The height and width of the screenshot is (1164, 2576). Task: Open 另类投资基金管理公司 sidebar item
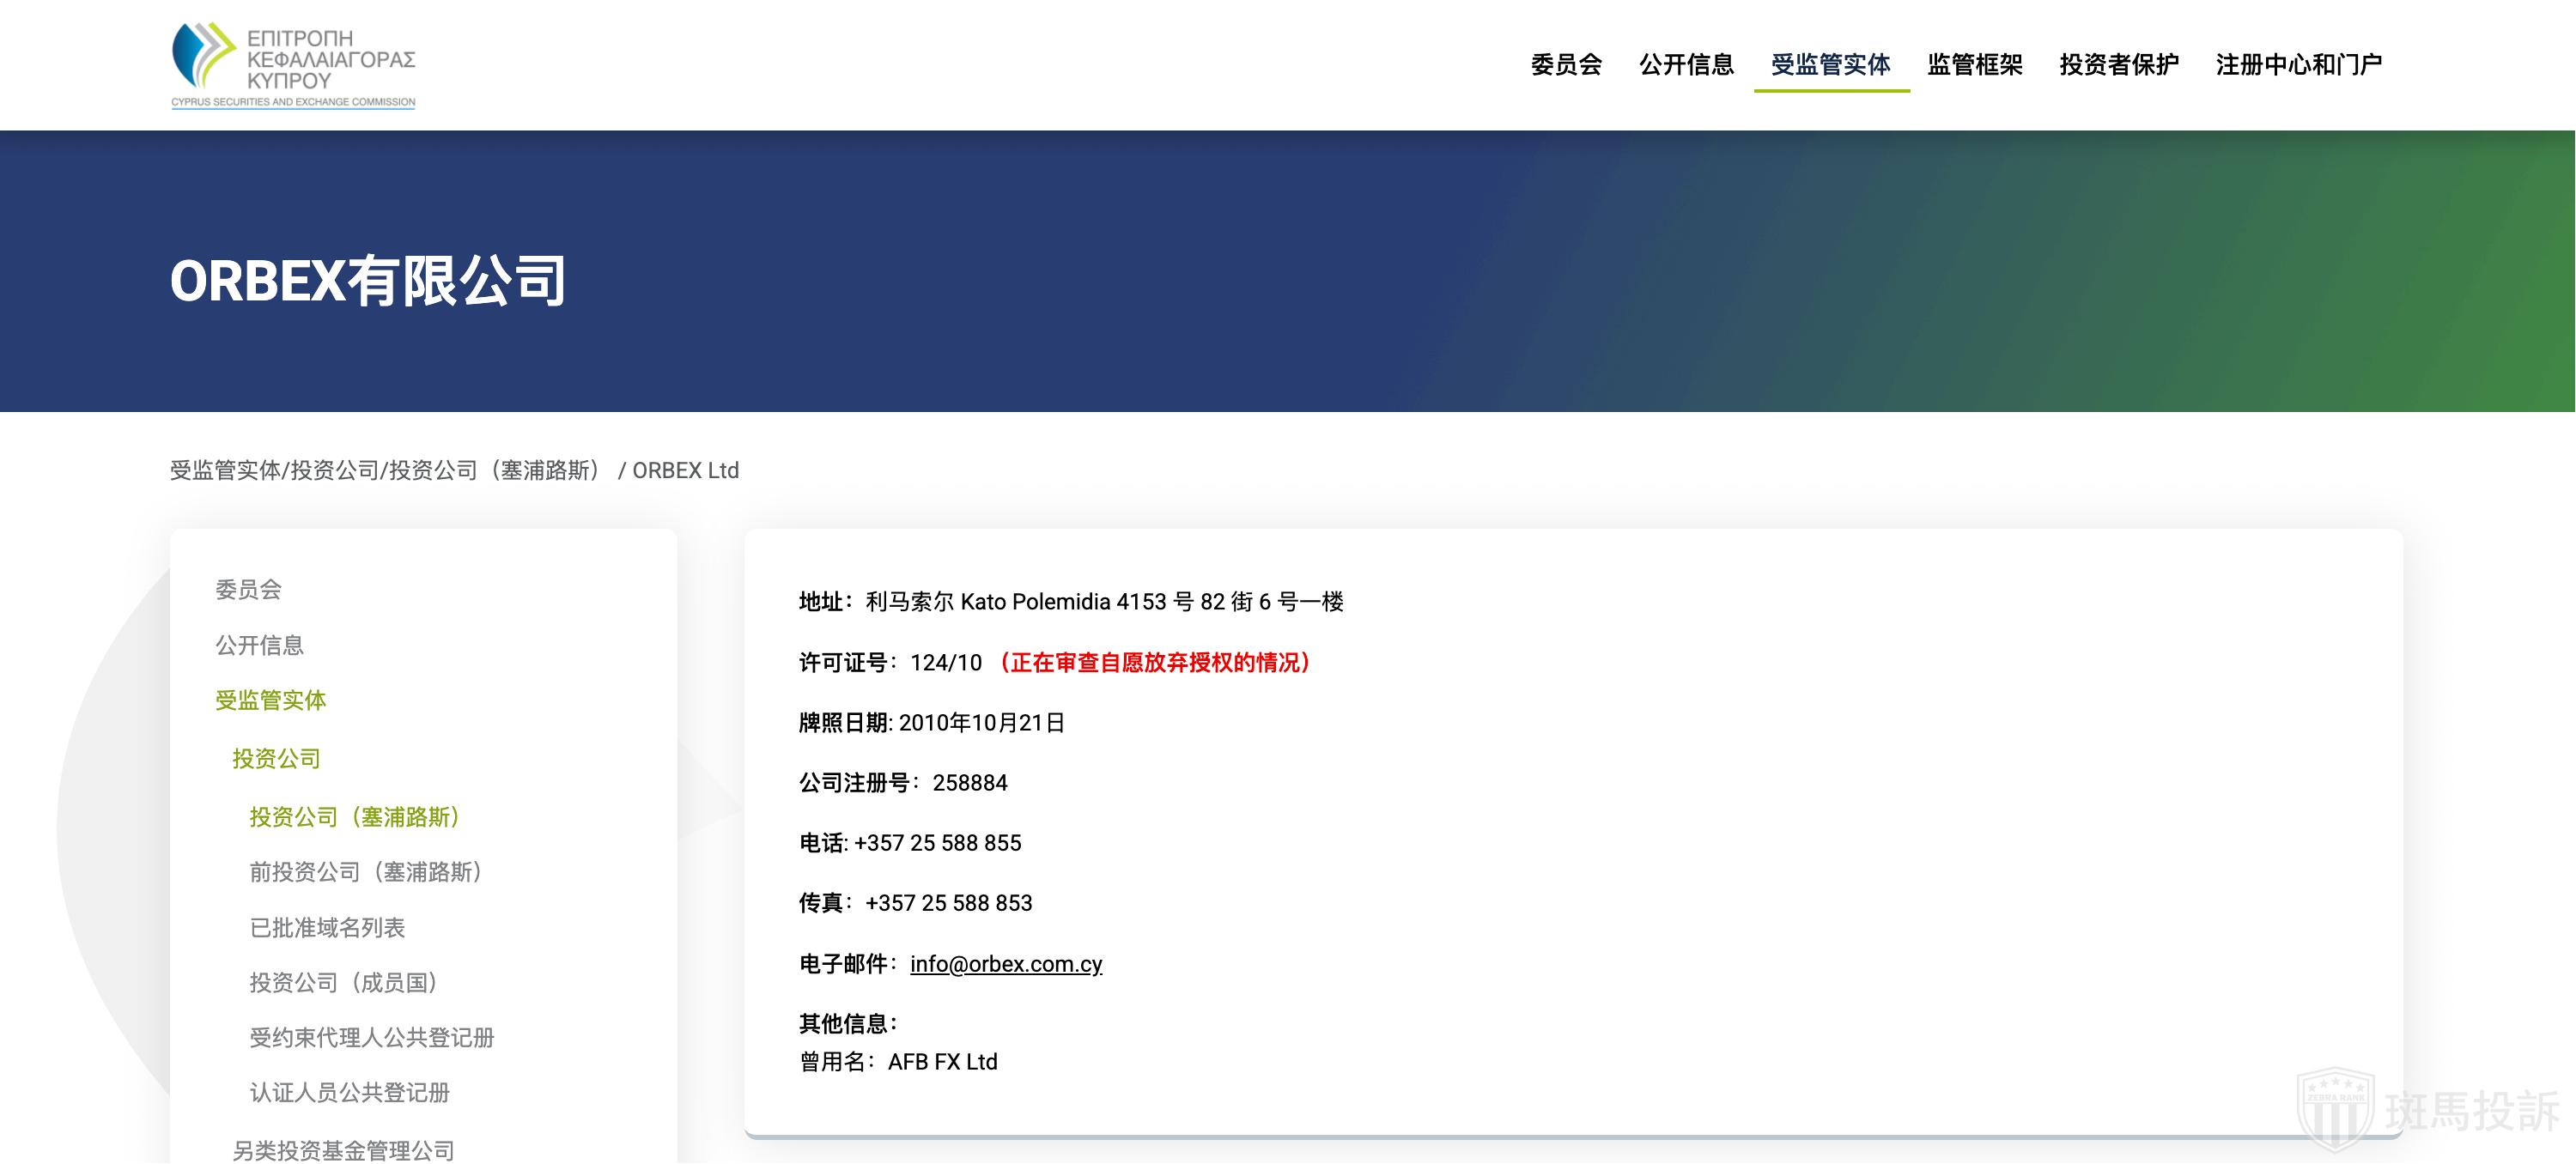(343, 1150)
